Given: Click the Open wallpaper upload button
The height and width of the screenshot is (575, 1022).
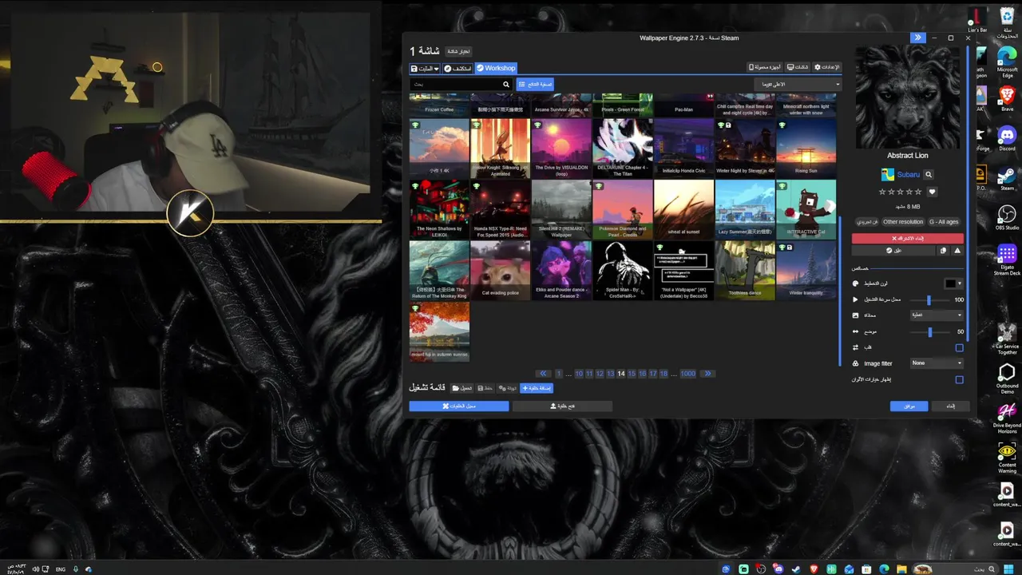Looking at the screenshot, I should (x=562, y=406).
